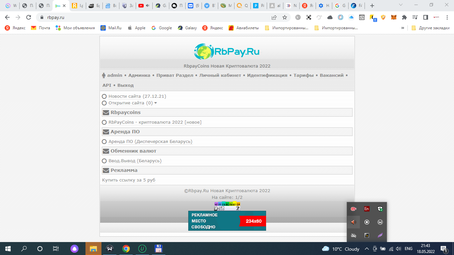454x255 pixels.
Task: Open the Chrome side panel icon
Action: [x=425, y=17]
